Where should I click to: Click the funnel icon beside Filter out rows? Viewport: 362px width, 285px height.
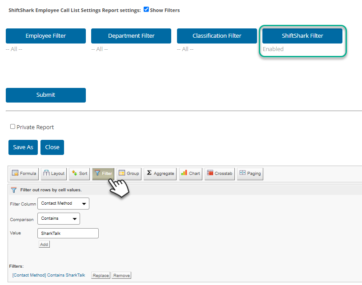[x=14, y=190]
